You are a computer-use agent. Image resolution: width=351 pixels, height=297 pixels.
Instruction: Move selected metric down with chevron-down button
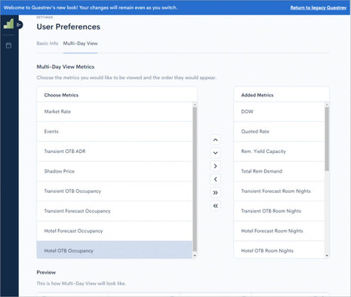click(x=215, y=153)
